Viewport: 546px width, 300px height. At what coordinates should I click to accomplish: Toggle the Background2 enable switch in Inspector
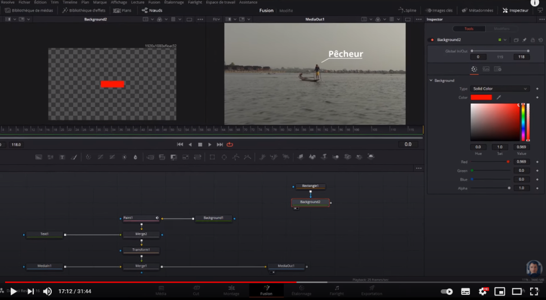click(431, 40)
